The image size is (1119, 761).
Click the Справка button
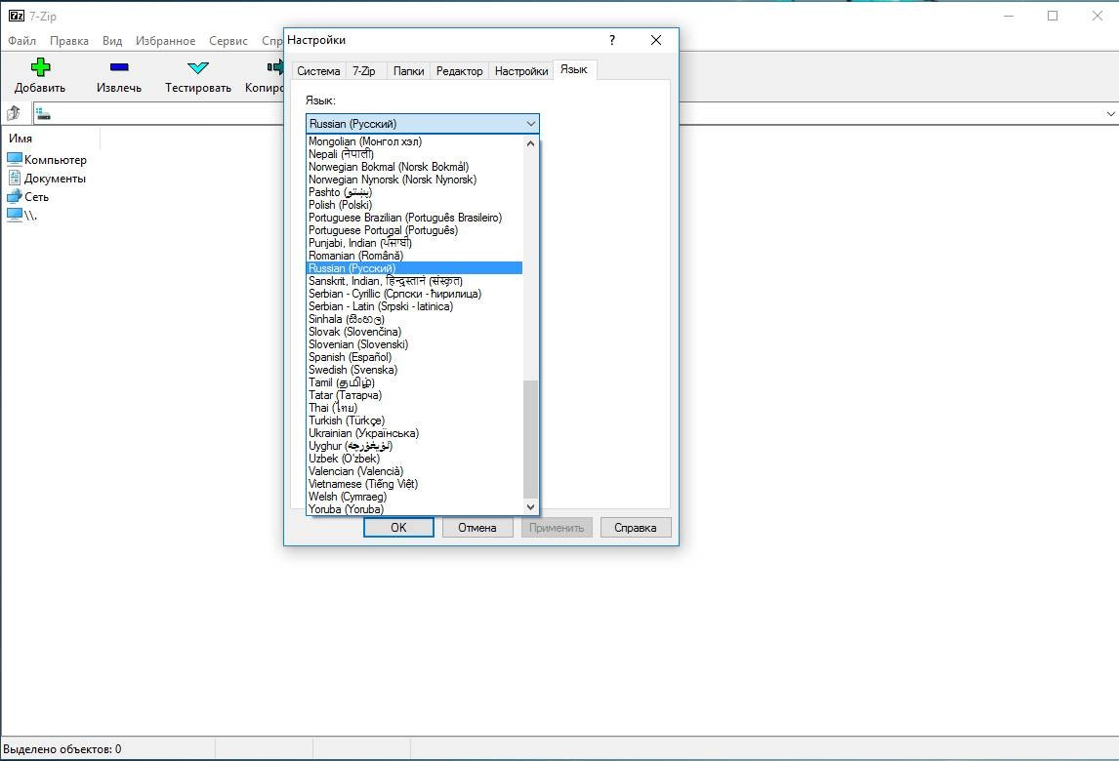coord(635,527)
